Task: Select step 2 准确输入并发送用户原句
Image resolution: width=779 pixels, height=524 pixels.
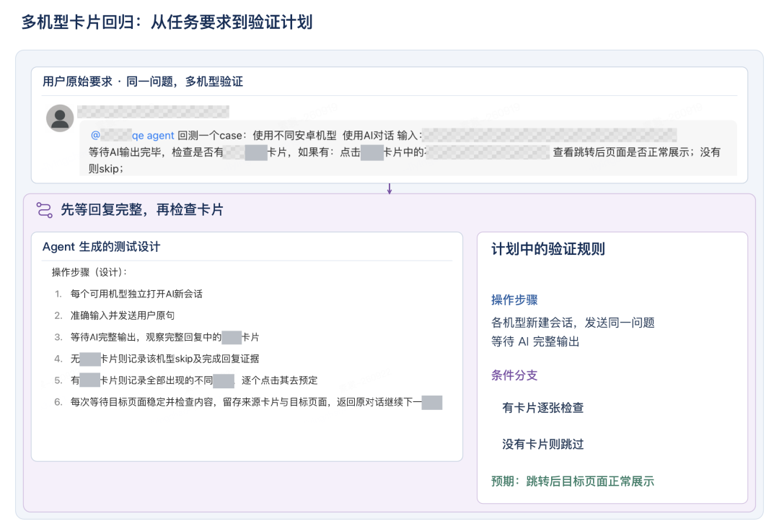Action: coord(114,315)
